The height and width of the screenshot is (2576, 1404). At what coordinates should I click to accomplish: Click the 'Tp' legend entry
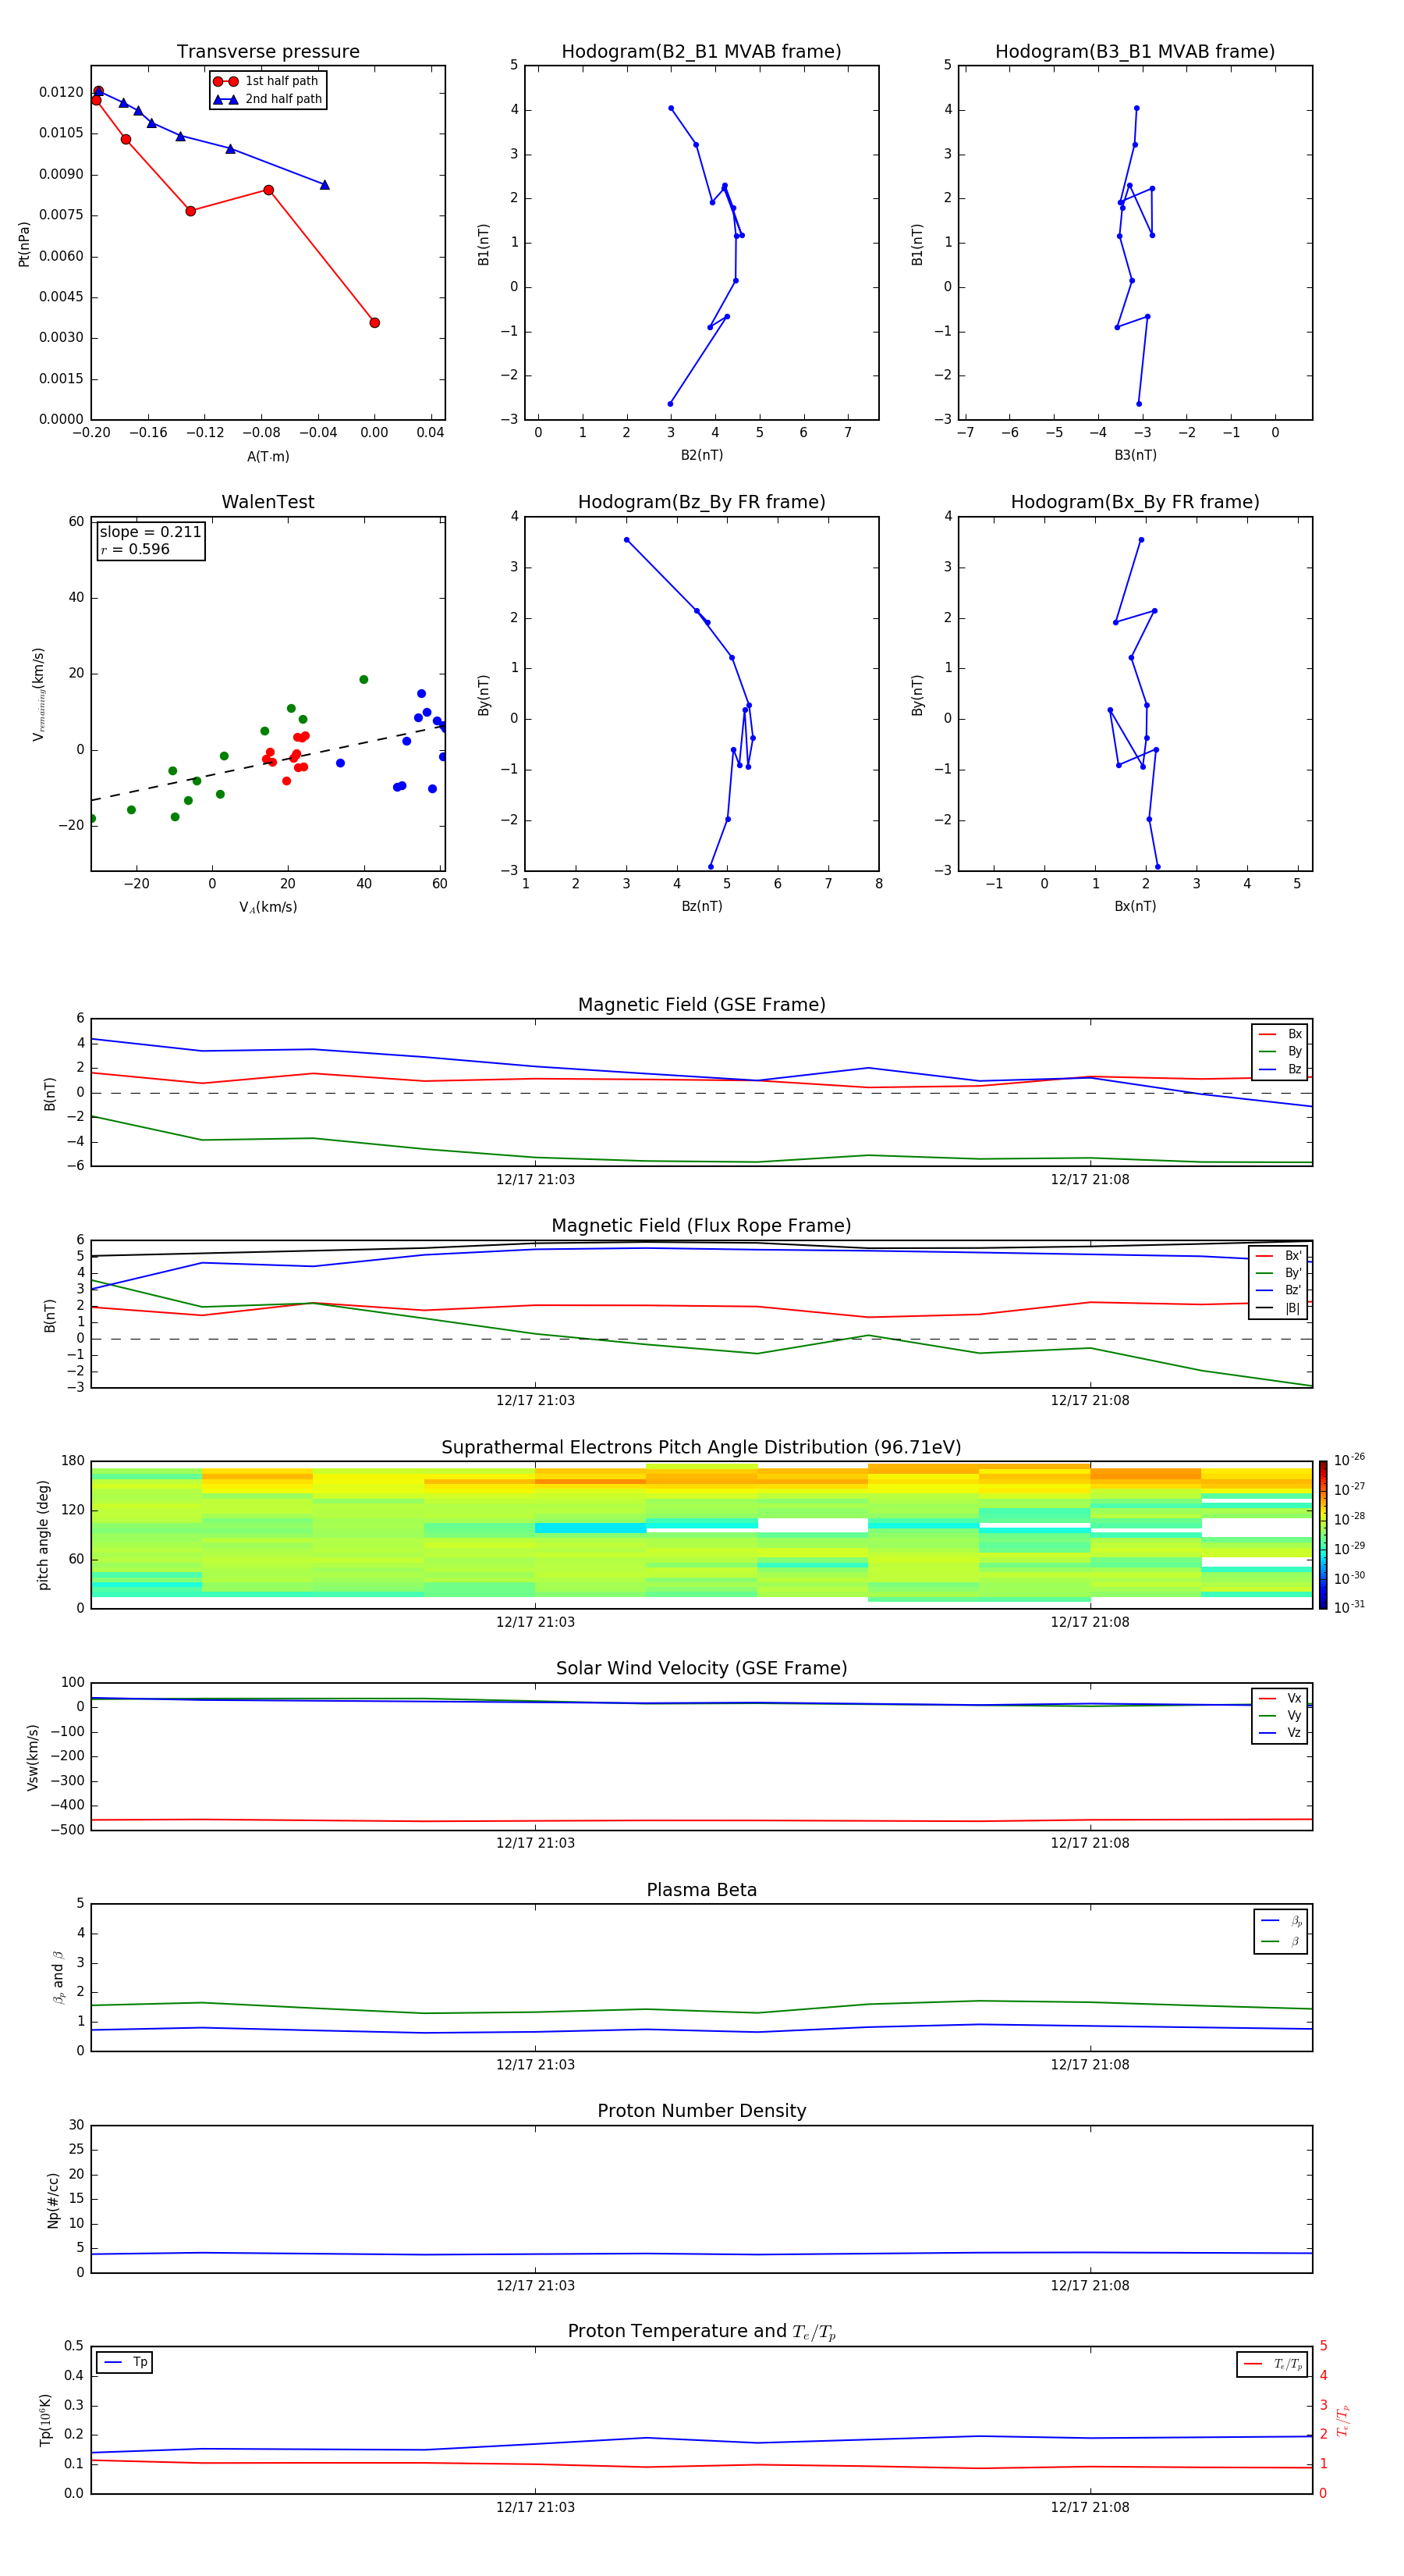pos(125,2362)
